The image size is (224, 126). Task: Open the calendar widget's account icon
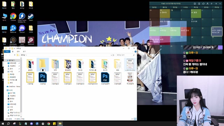(x=208, y=3)
